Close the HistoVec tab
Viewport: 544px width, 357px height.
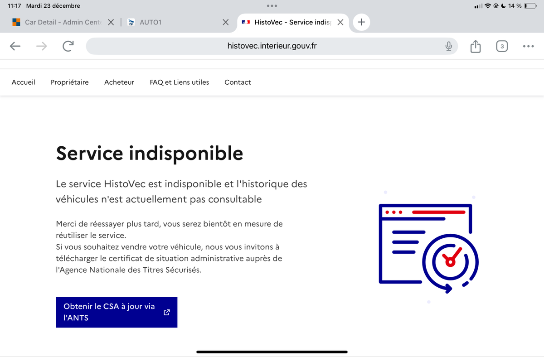pyautogui.click(x=340, y=22)
